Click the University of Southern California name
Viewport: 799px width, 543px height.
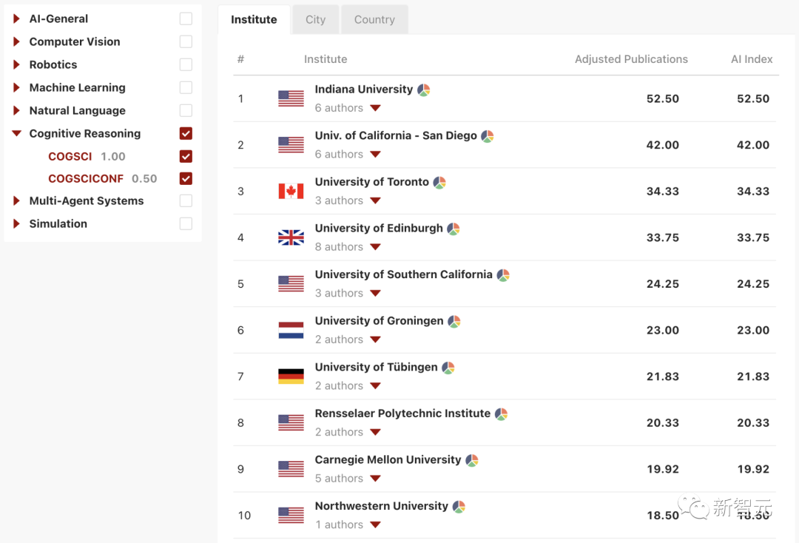pyautogui.click(x=403, y=274)
